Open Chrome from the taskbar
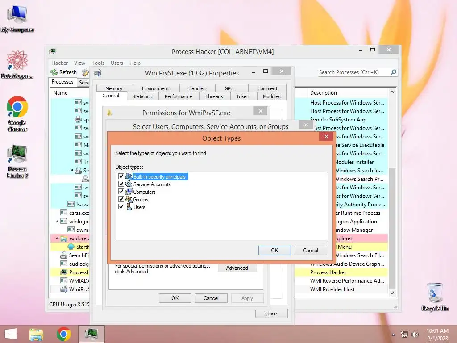Screen dimensions: 457x343 (x=64, y=334)
